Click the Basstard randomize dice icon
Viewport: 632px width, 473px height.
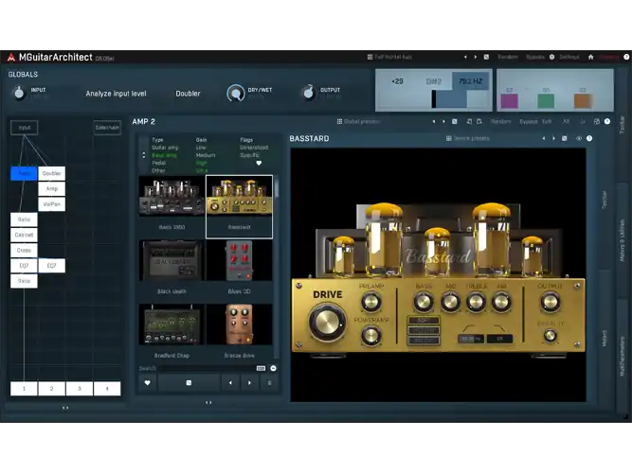click(565, 138)
